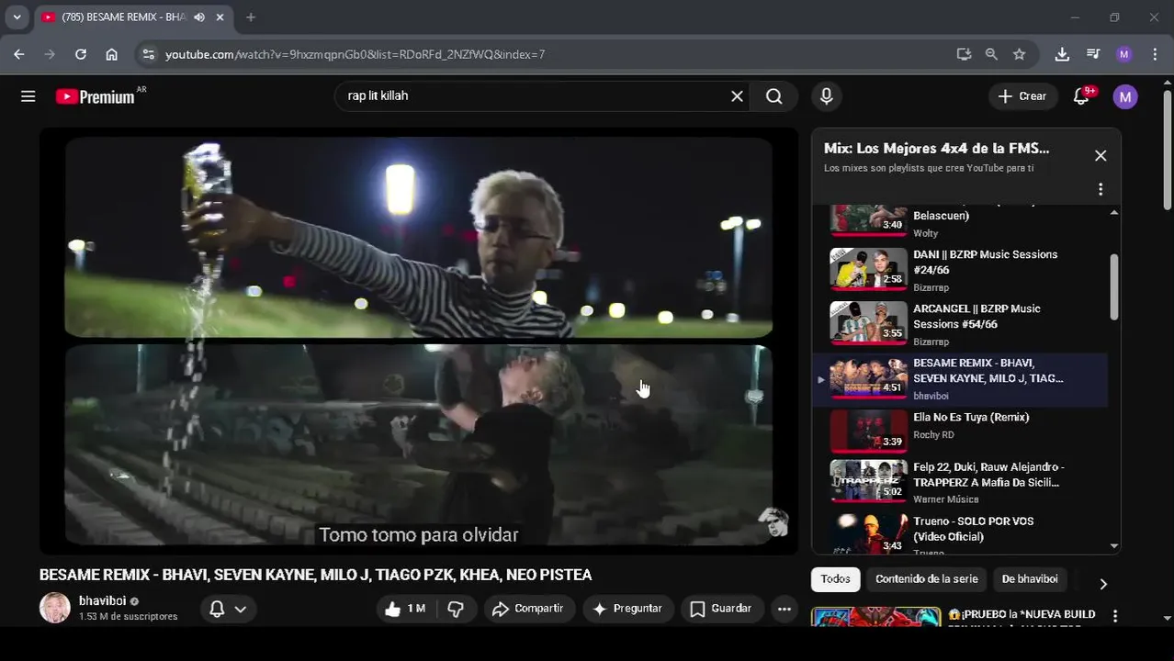Select the Contenido de la serie chip
The width and height of the screenshot is (1174, 661).
click(x=926, y=579)
